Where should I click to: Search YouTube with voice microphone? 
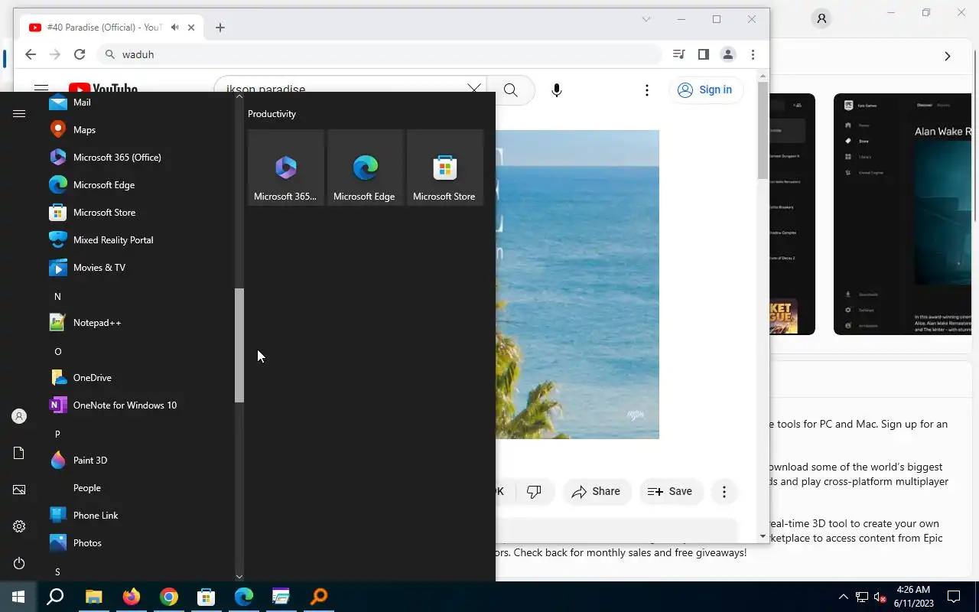pos(557,90)
